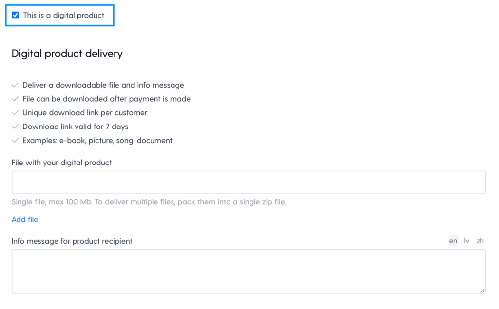Click the digital product file input field
499x309 pixels.
[249, 182]
